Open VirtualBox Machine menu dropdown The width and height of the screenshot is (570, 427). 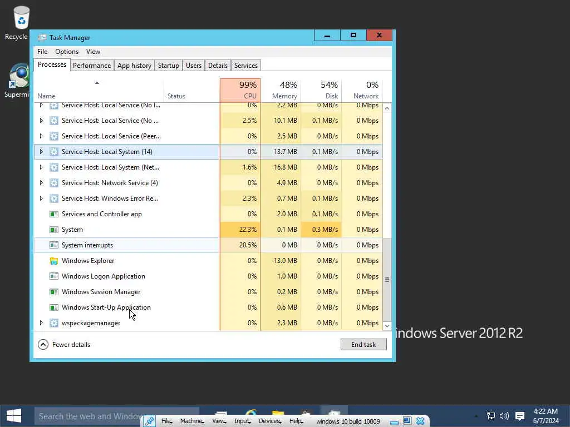click(x=192, y=421)
